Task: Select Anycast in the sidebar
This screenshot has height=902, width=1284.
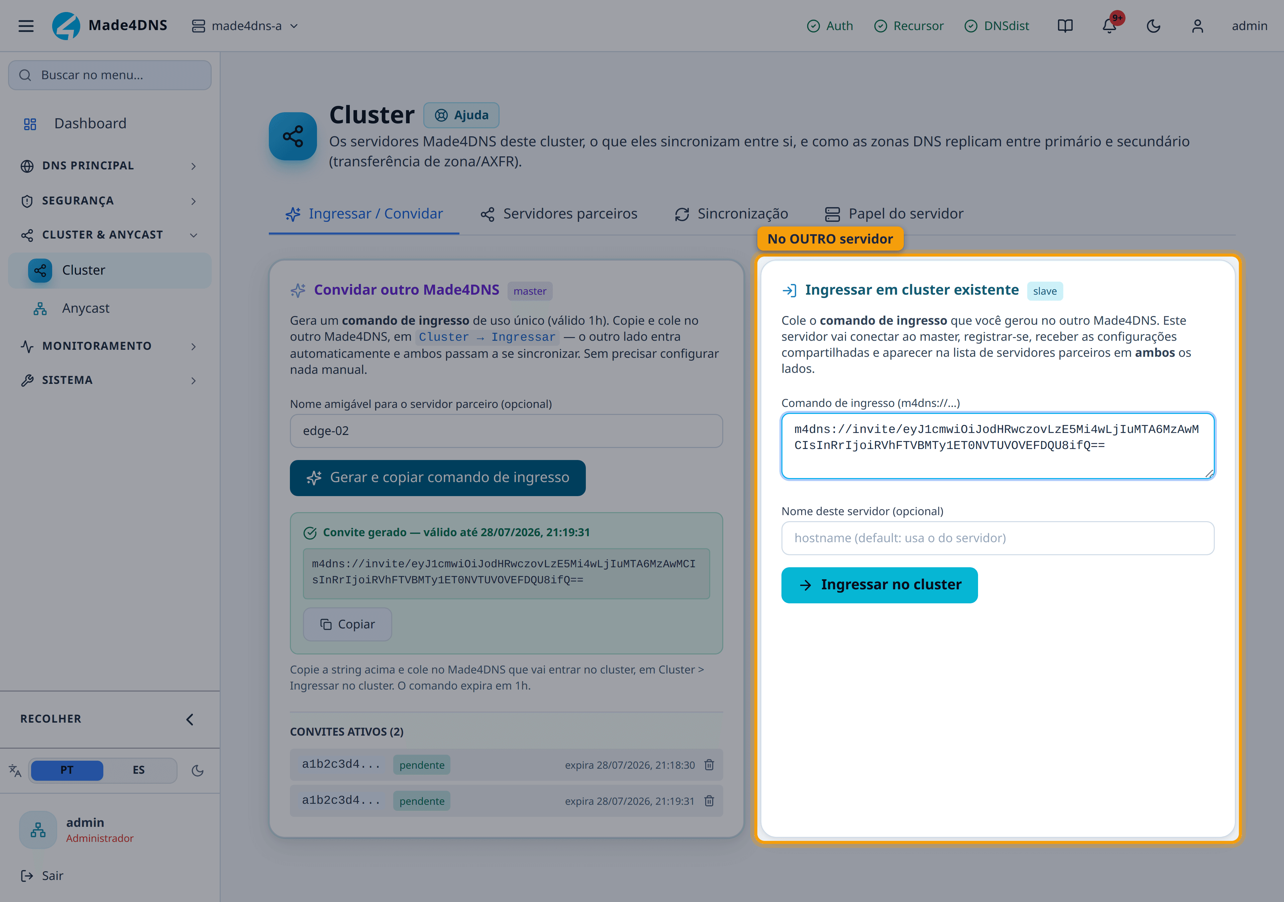Action: tap(110, 308)
